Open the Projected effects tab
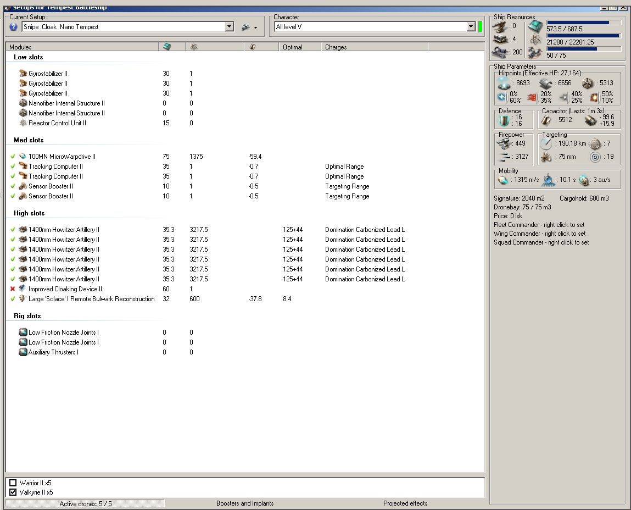Viewport: 631px width, 510px height. [405, 503]
